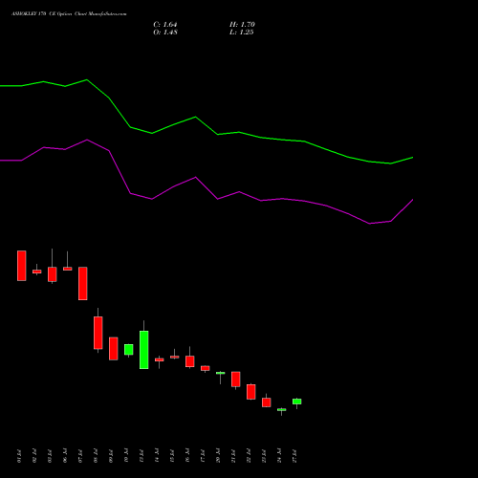Click the 14 Jul date label
The image size is (478, 478).
[x=157, y=456]
